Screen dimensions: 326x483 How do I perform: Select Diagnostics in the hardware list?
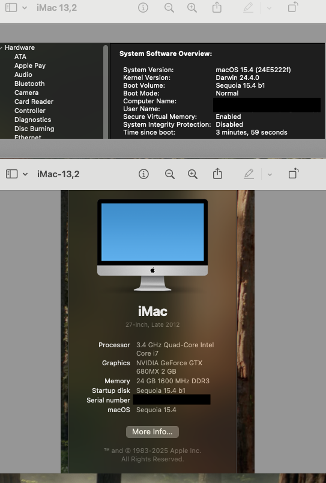click(32, 120)
